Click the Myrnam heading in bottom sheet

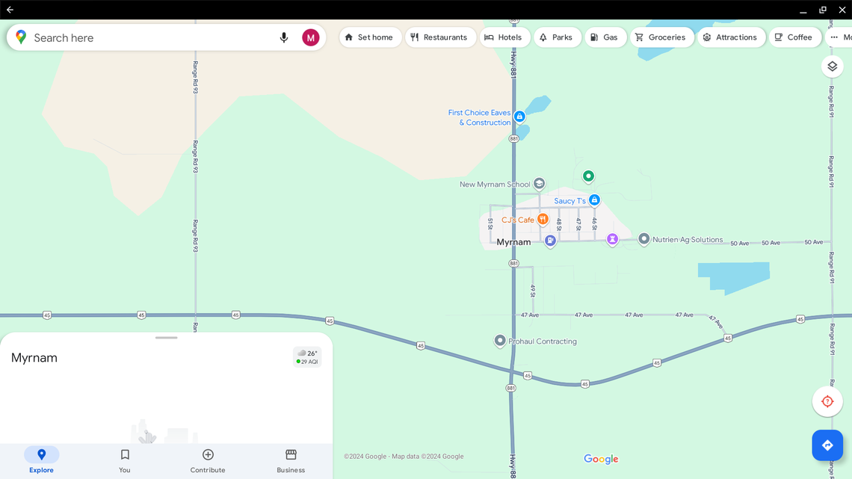pos(34,358)
